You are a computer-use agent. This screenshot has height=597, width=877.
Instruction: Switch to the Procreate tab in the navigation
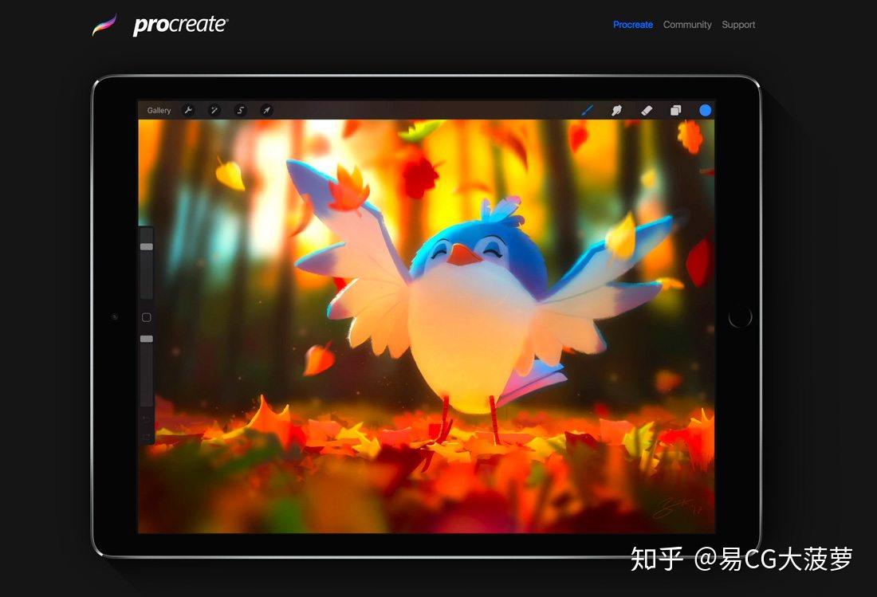[632, 25]
